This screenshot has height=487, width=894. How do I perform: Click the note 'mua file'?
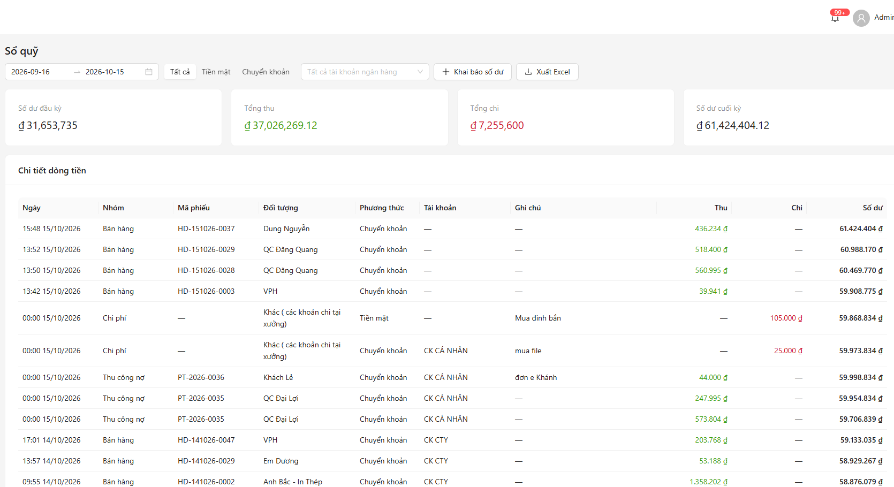pyautogui.click(x=528, y=351)
